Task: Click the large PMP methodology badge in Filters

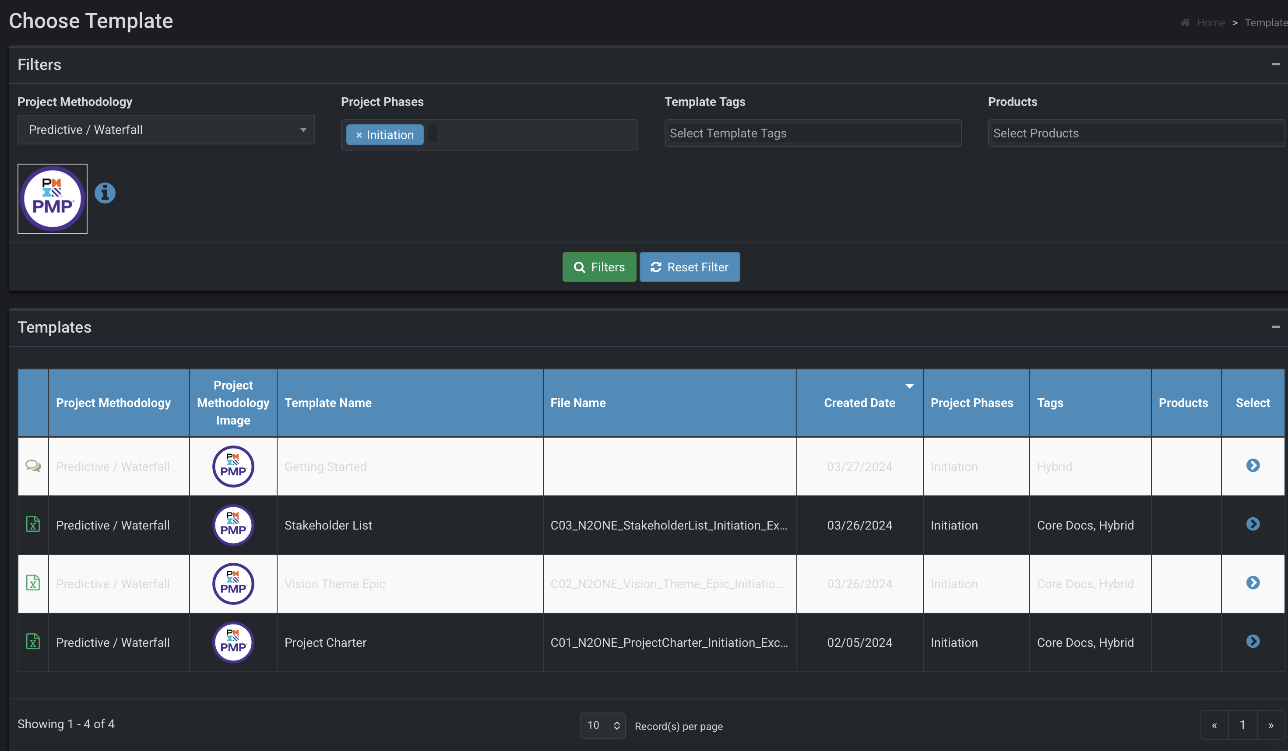Action: click(x=53, y=199)
